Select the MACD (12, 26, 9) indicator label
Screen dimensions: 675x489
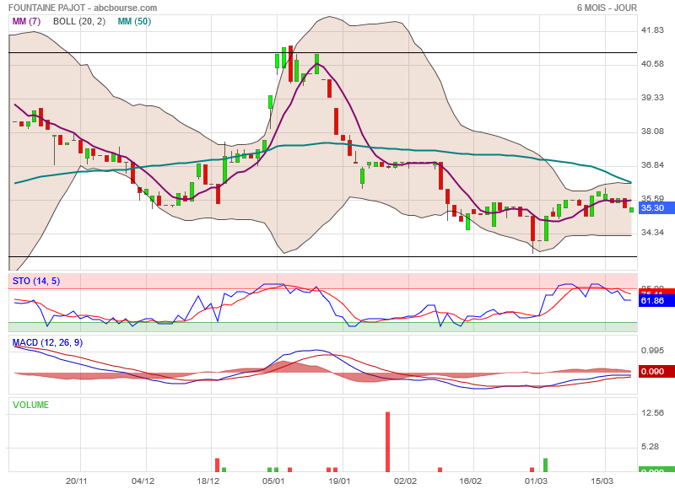tap(47, 342)
